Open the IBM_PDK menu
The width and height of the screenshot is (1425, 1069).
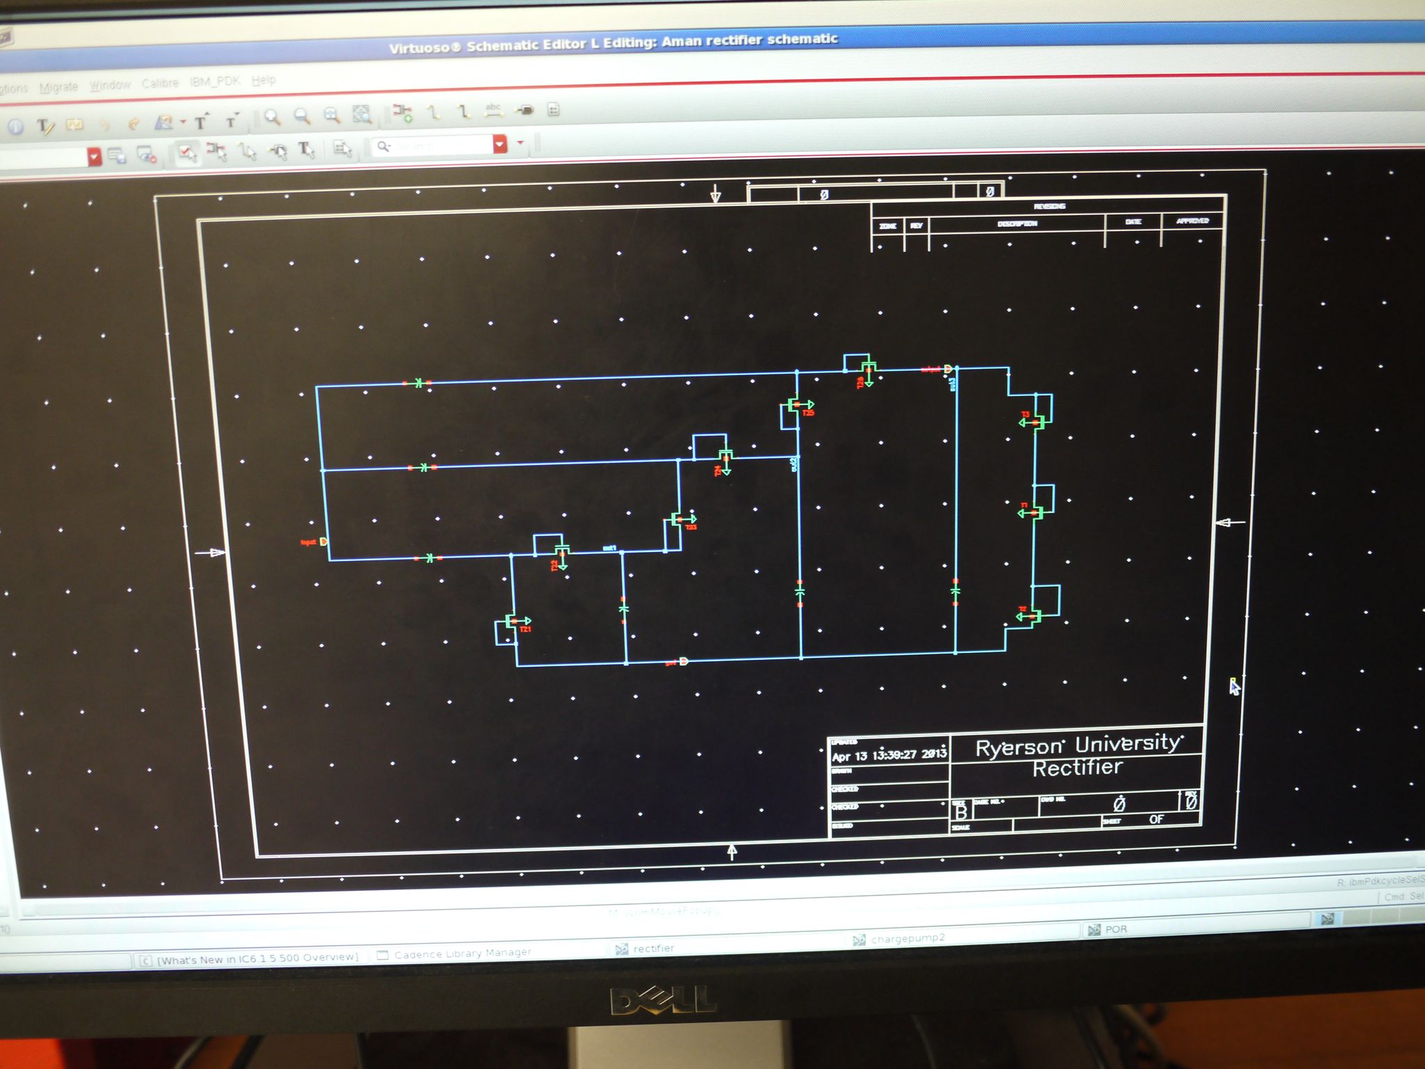[214, 81]
